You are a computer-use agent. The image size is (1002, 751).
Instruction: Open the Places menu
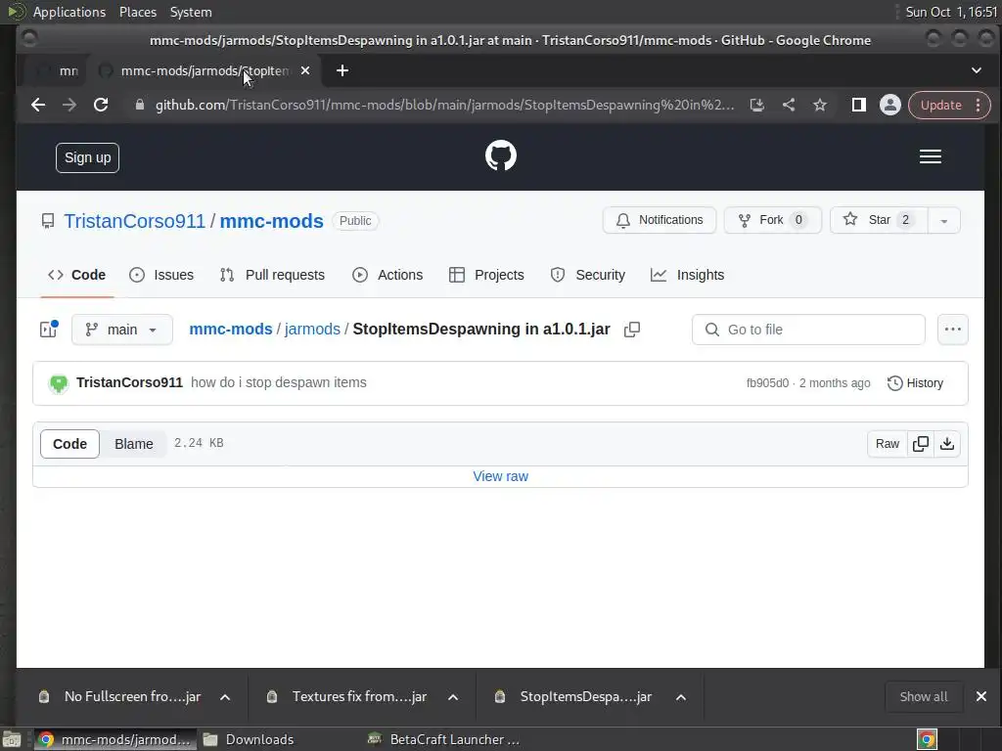(x=137, y=12)
